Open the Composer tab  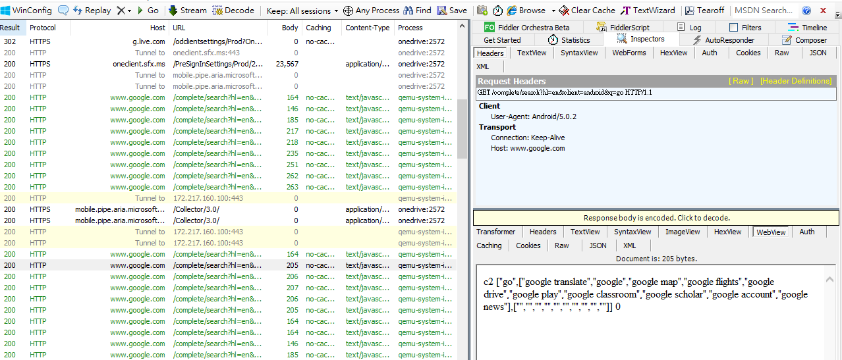click(x=804, y=39)
